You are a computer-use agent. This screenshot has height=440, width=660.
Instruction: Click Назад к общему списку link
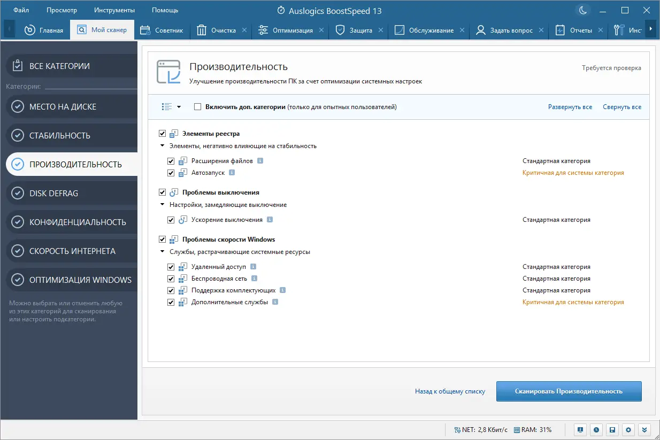pyautogui.click(x=450, y=391)
